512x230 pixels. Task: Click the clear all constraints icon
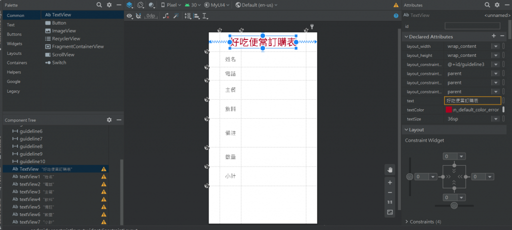166,15
